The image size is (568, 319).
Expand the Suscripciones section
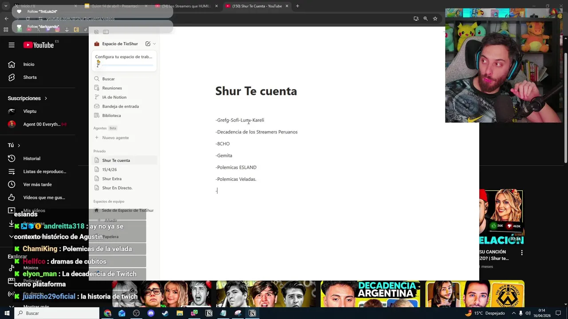(x=28, y=98)
